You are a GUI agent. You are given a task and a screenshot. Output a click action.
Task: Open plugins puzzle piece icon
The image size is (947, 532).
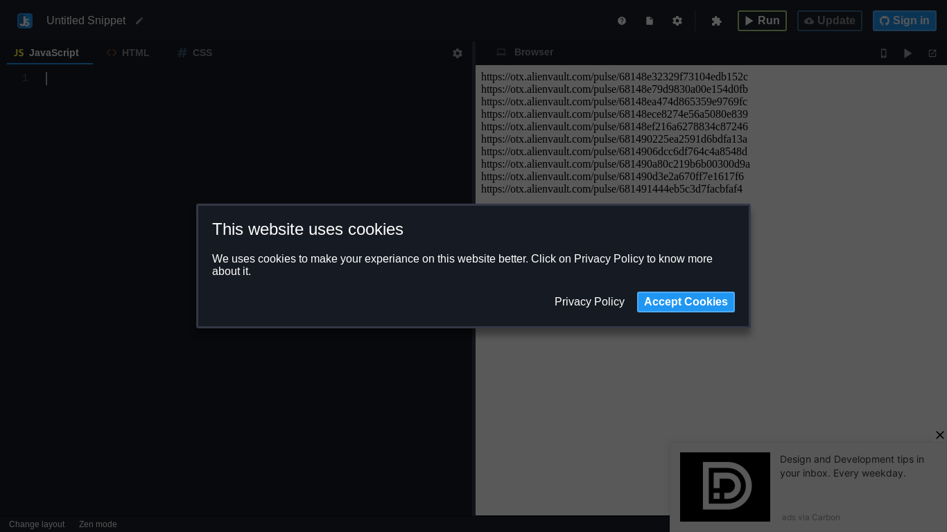(x=717, y=21)
